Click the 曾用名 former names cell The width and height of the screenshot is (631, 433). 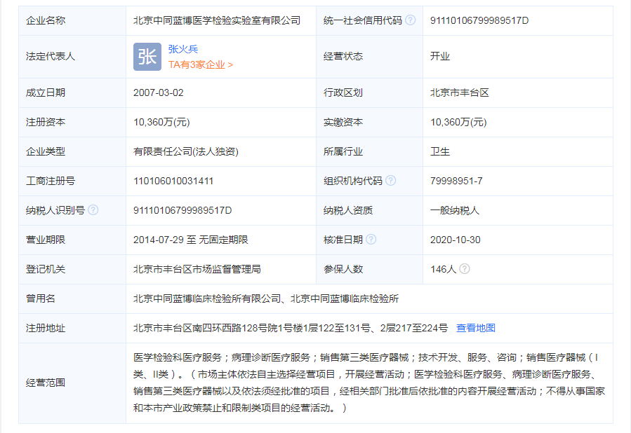point(267,296)
